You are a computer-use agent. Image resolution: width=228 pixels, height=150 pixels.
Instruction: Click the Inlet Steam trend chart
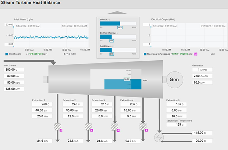50,35
